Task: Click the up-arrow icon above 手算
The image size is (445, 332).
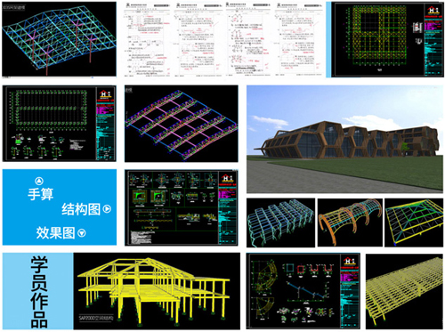Action: click(x=39, y=181)
